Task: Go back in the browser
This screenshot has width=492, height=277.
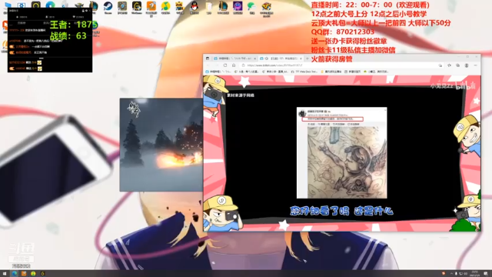Action: click(x=208, y=65)
